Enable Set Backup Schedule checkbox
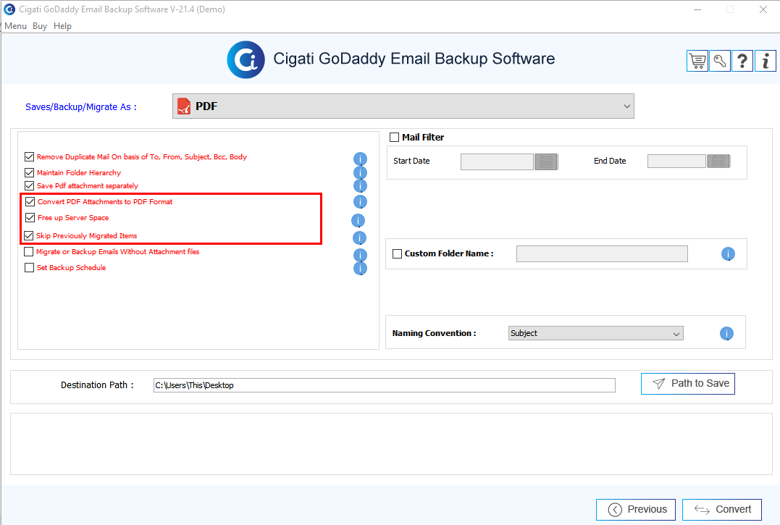Screen dimensions: 780x525 coord(30,267)
